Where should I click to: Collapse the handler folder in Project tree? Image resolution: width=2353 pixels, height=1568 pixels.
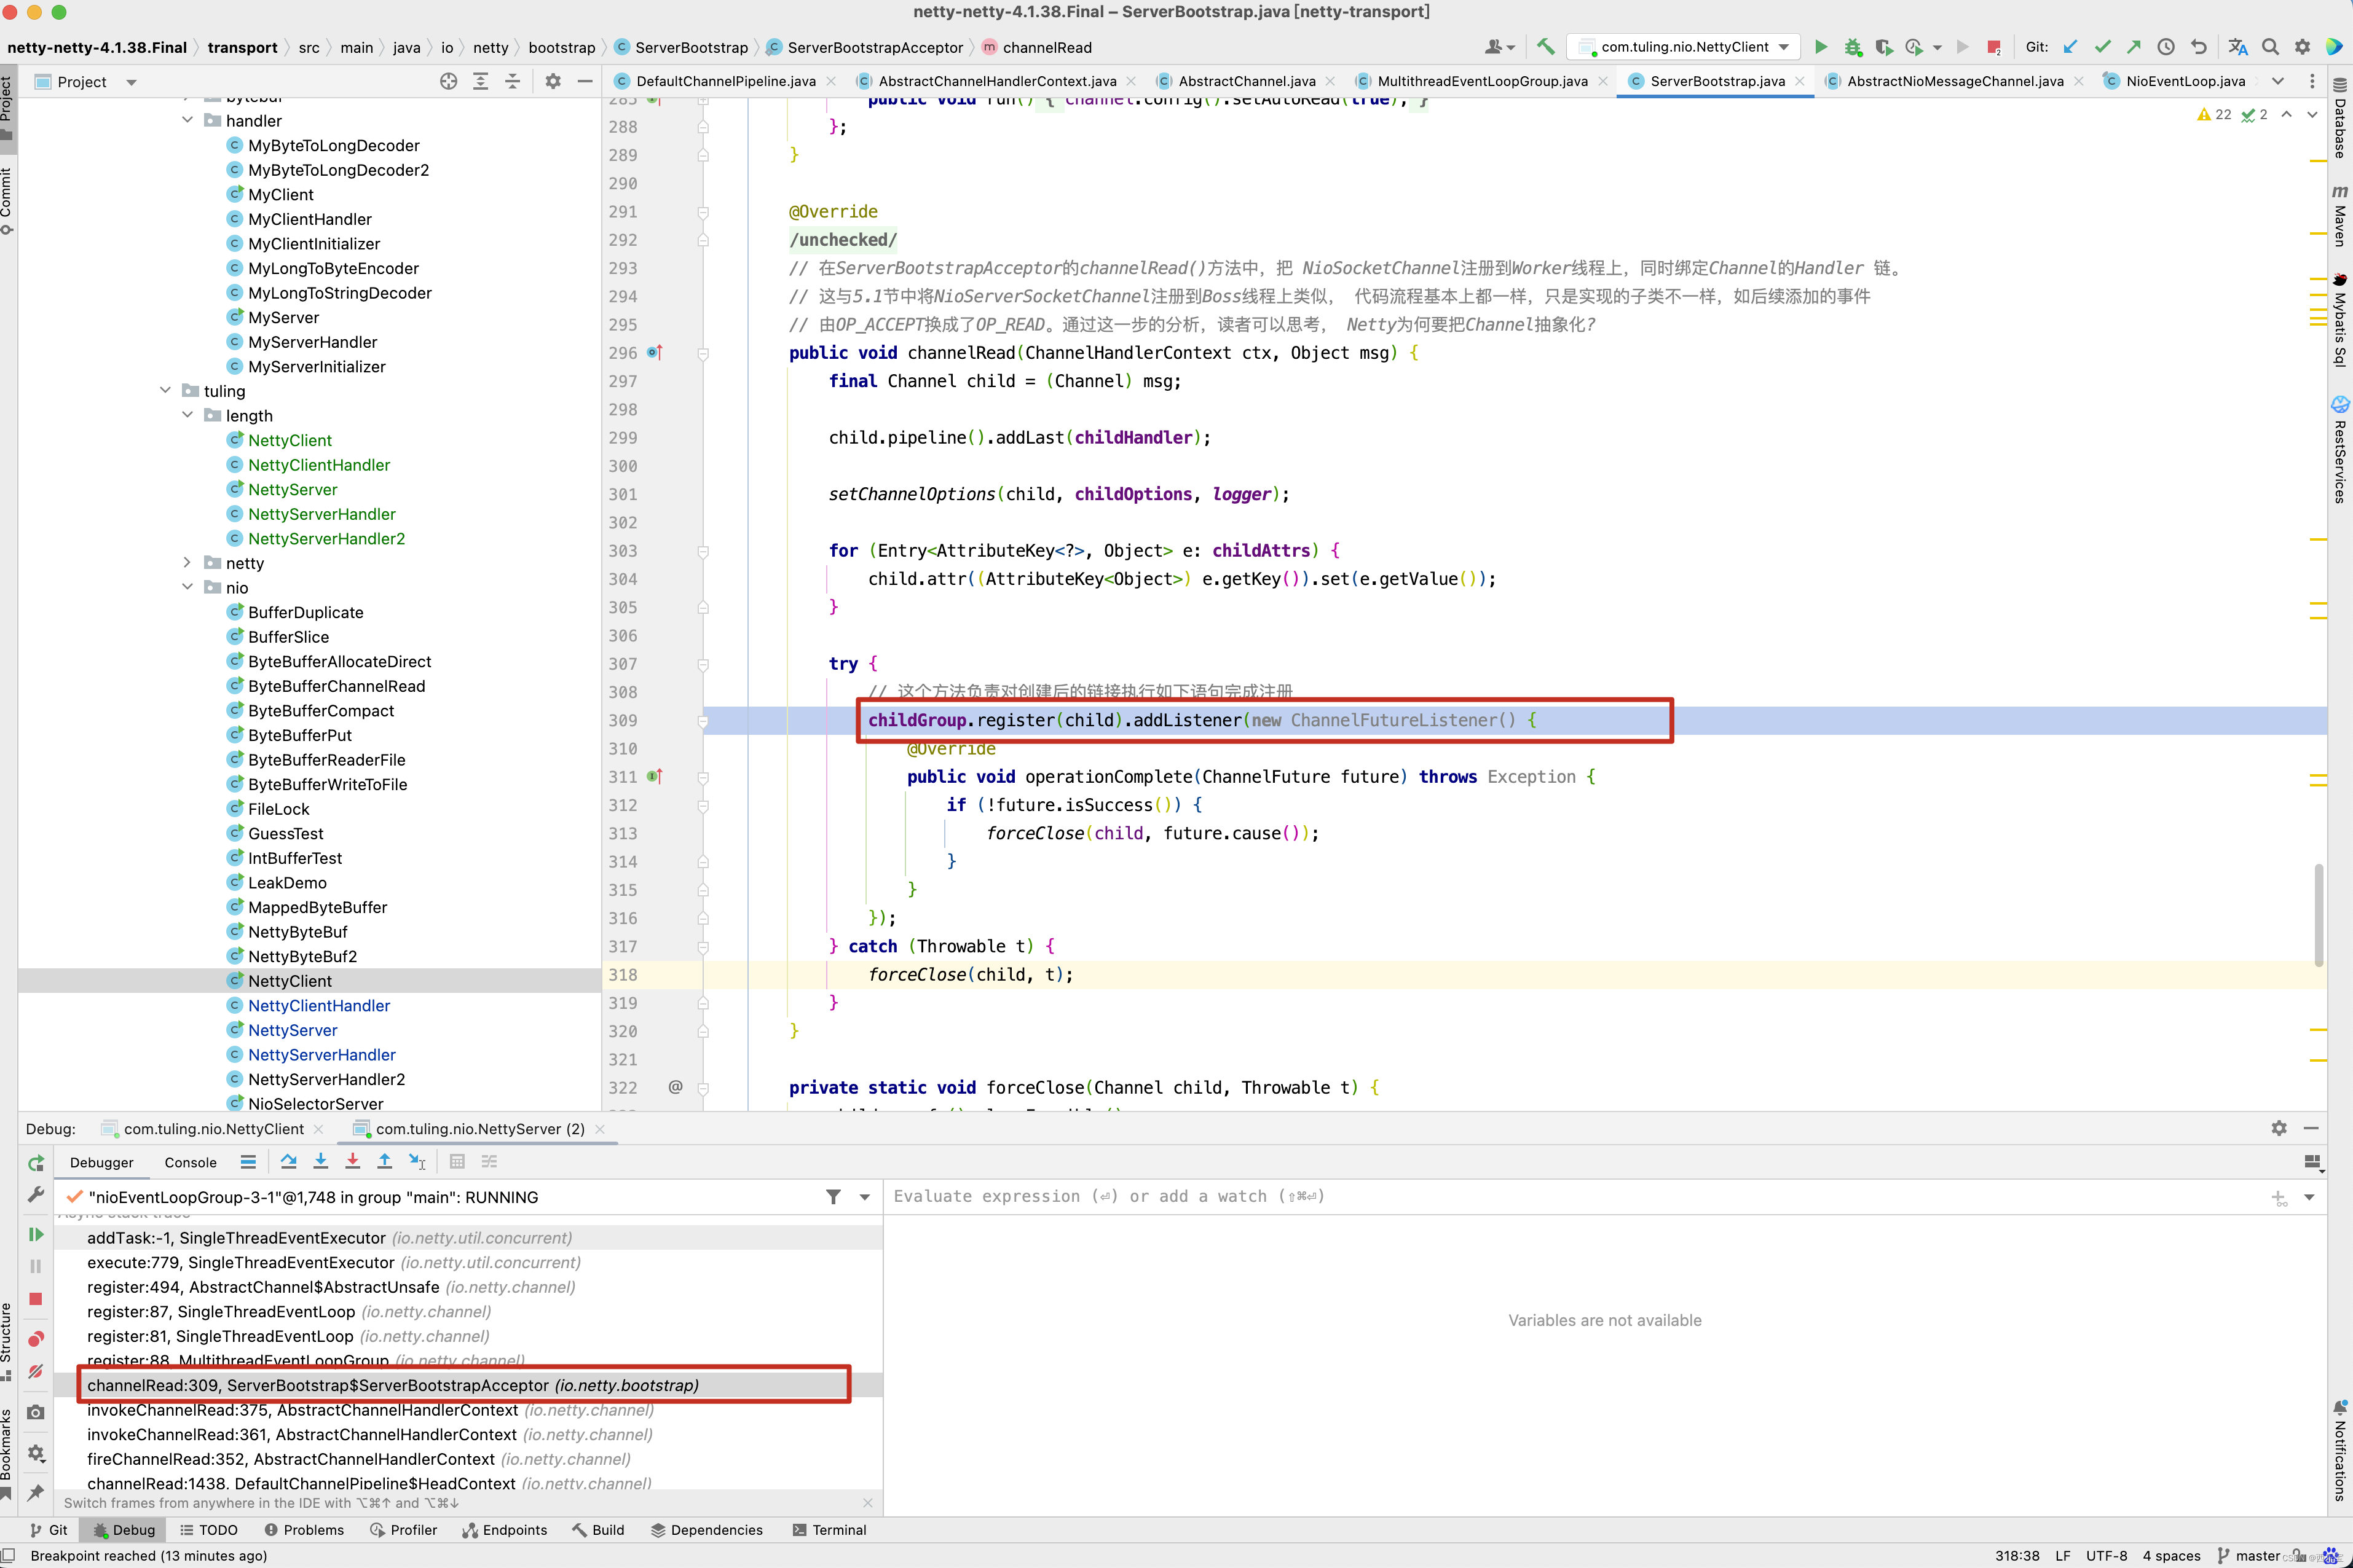coord(187,120)
